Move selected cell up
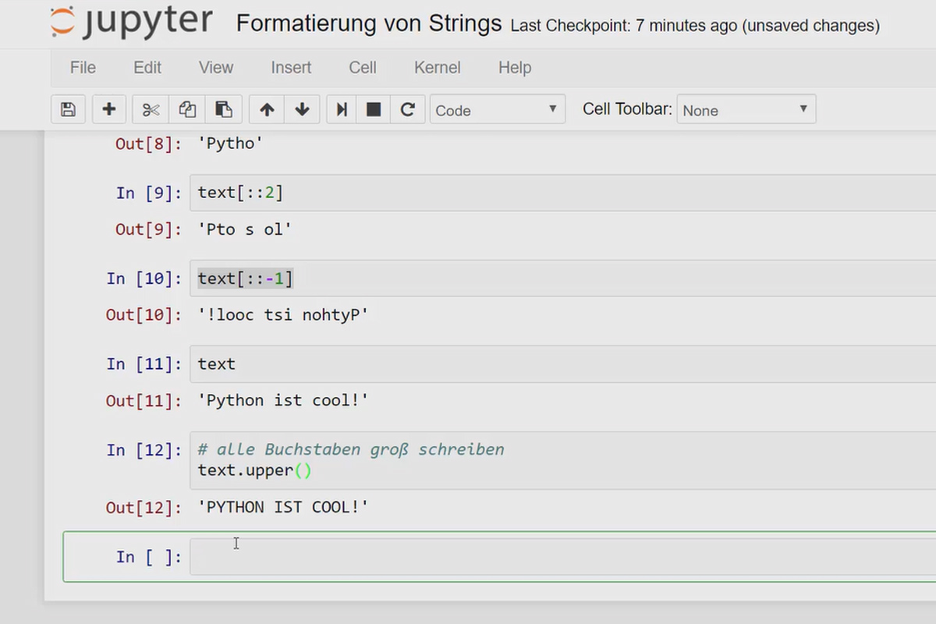The height and width of the screenshot is (624, 936). [x=267, y=109]
